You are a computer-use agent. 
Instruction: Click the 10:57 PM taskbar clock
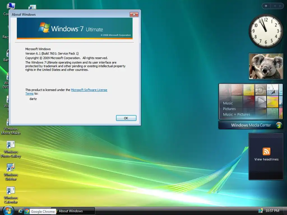pos(272,211)
